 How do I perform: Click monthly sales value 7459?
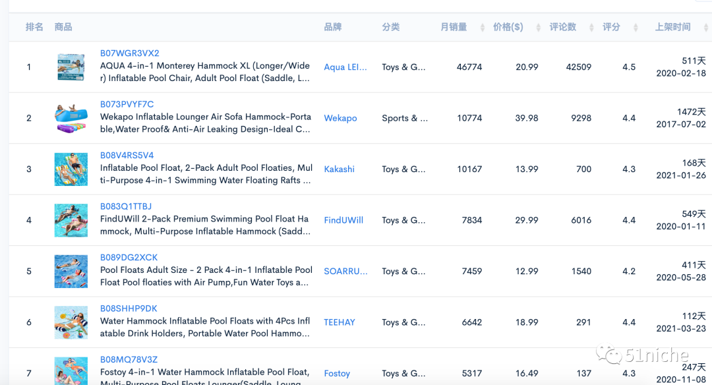coord(472,272)
